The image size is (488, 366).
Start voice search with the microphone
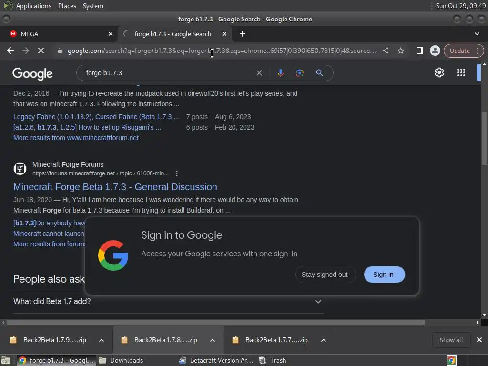coord(280,73)
